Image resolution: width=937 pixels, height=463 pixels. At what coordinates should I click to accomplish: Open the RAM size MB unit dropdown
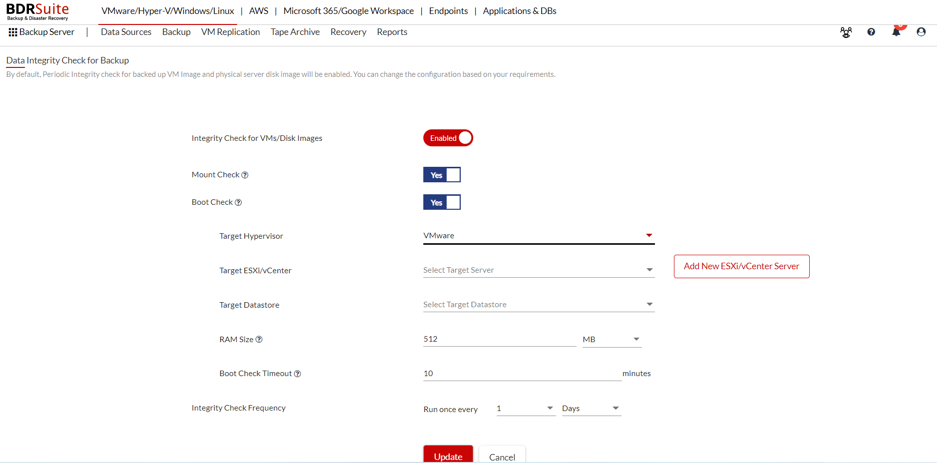point(612,340)
